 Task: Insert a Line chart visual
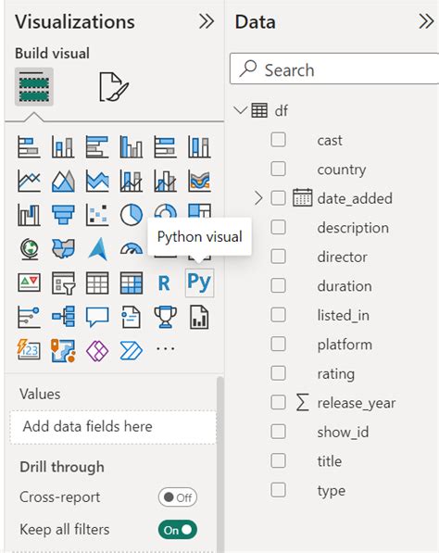click(29, 181)
